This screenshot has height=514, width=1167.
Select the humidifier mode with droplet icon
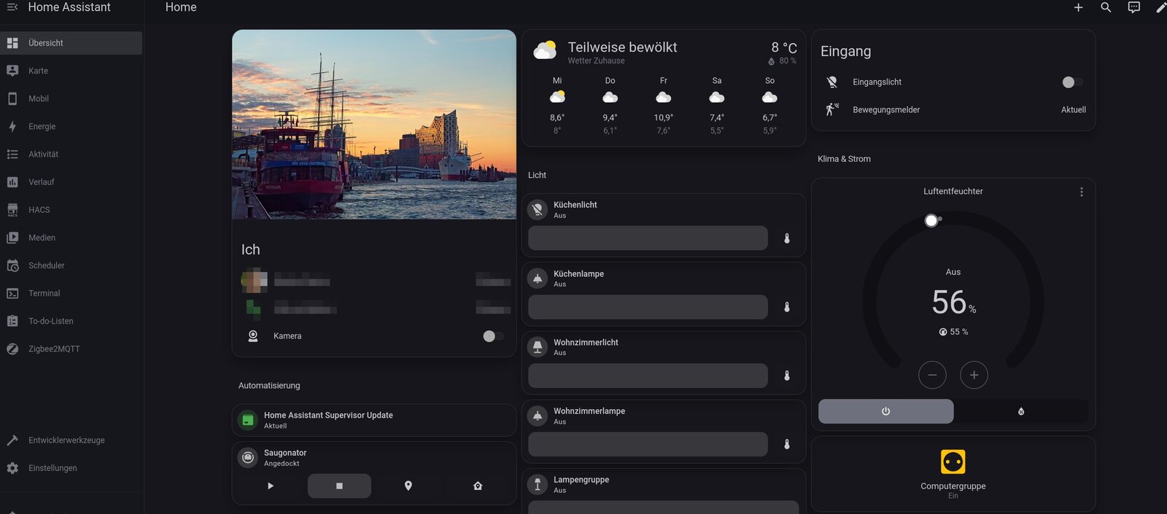pos(1020,411)
